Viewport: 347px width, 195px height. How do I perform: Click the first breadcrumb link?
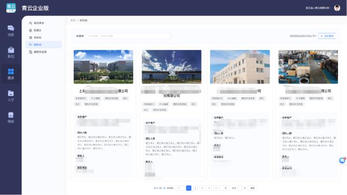(73, 20)
